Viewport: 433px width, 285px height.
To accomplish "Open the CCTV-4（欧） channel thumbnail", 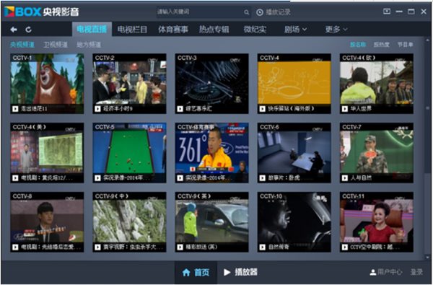I will pos(377,84).
